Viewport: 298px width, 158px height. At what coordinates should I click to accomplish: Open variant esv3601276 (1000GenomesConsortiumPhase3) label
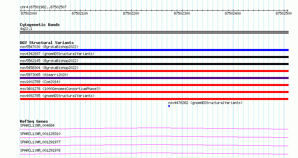pyautogui.click(x=60, y=89)
